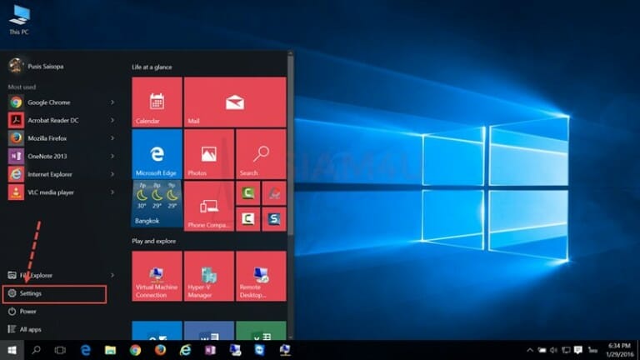Viewport: 640px width, 360px height.
Task: Click the volume speaker tray icon
Action: click(x=553, y=350)
